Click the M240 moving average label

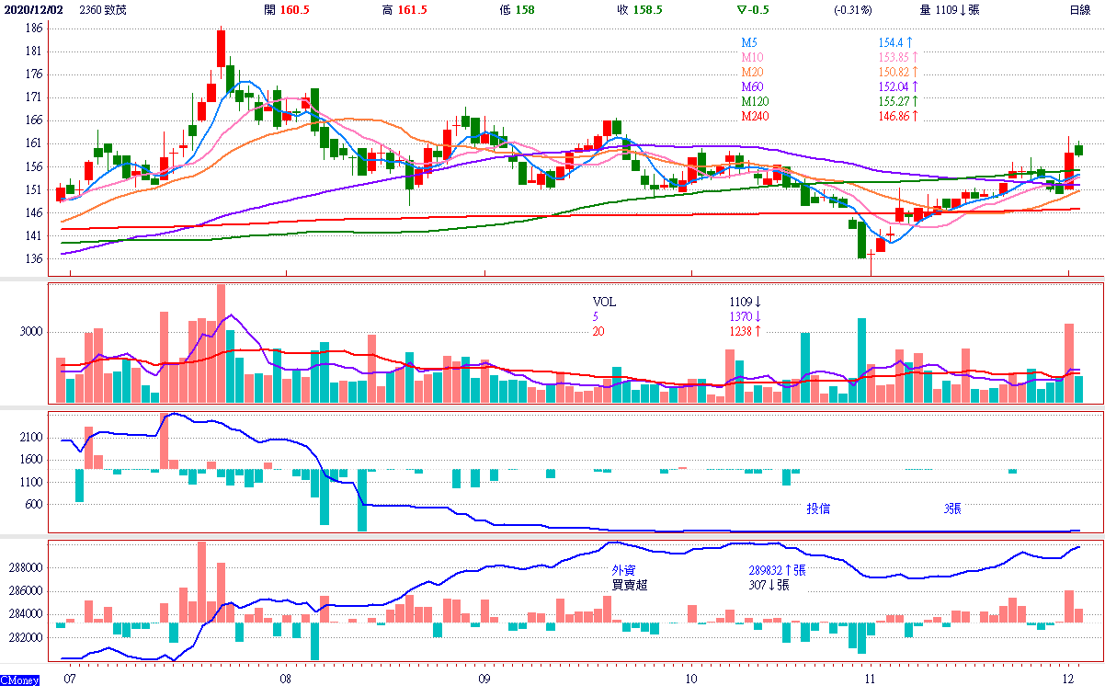point(756,117)
